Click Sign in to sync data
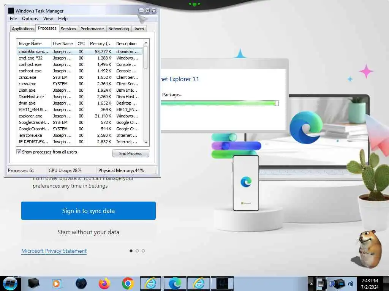 88,211
